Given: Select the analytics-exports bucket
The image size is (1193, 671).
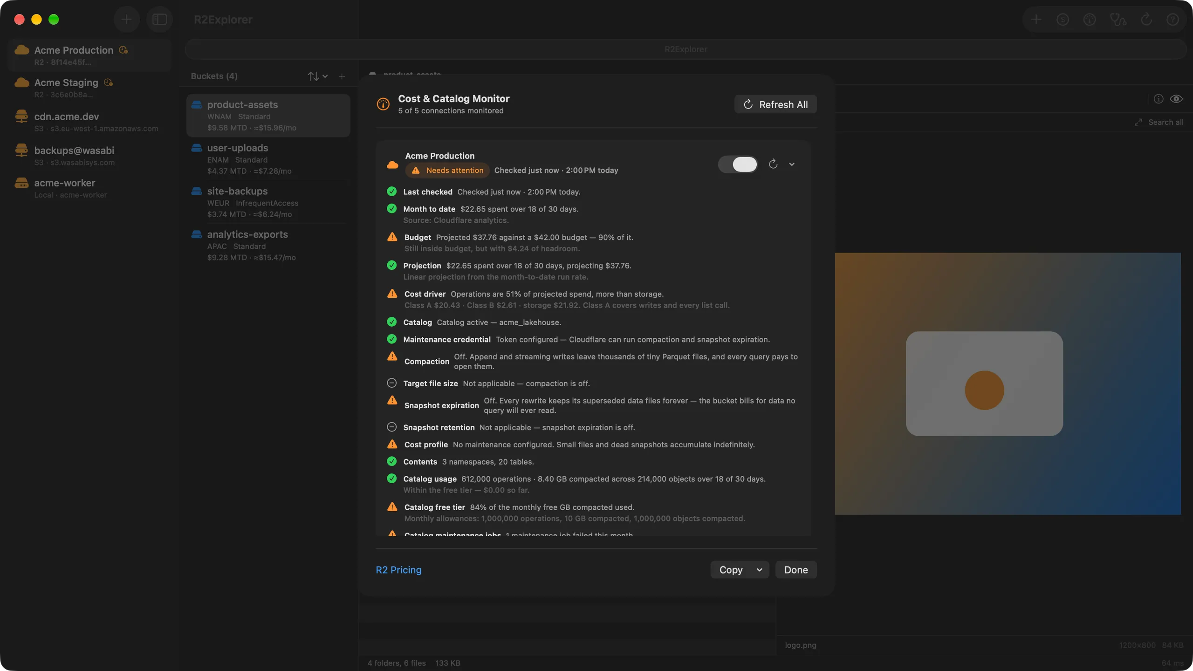Looking at the screenshot, I should pyautogui.click(x=268, y=246).
